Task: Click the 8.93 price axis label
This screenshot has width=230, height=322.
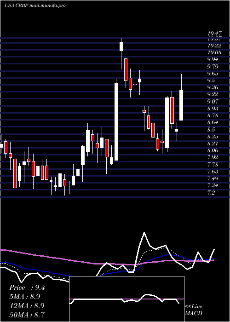Action: coord(213,109)
